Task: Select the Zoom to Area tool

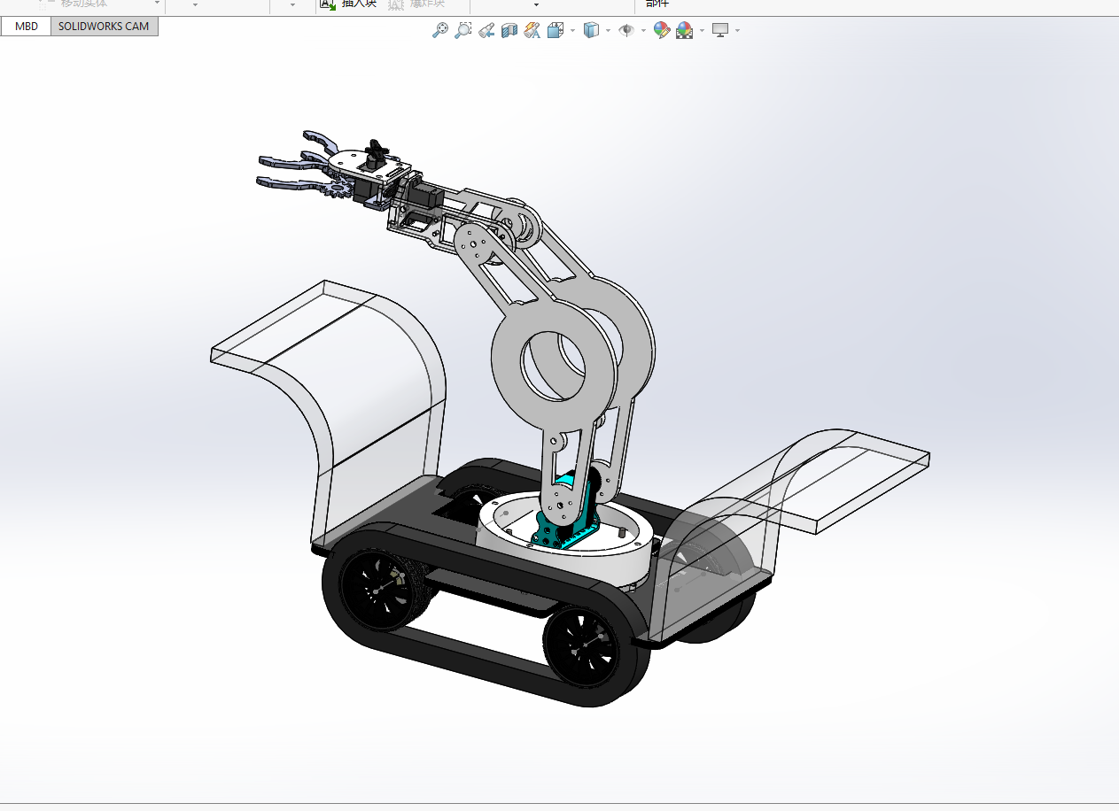Action: [462, 30]
